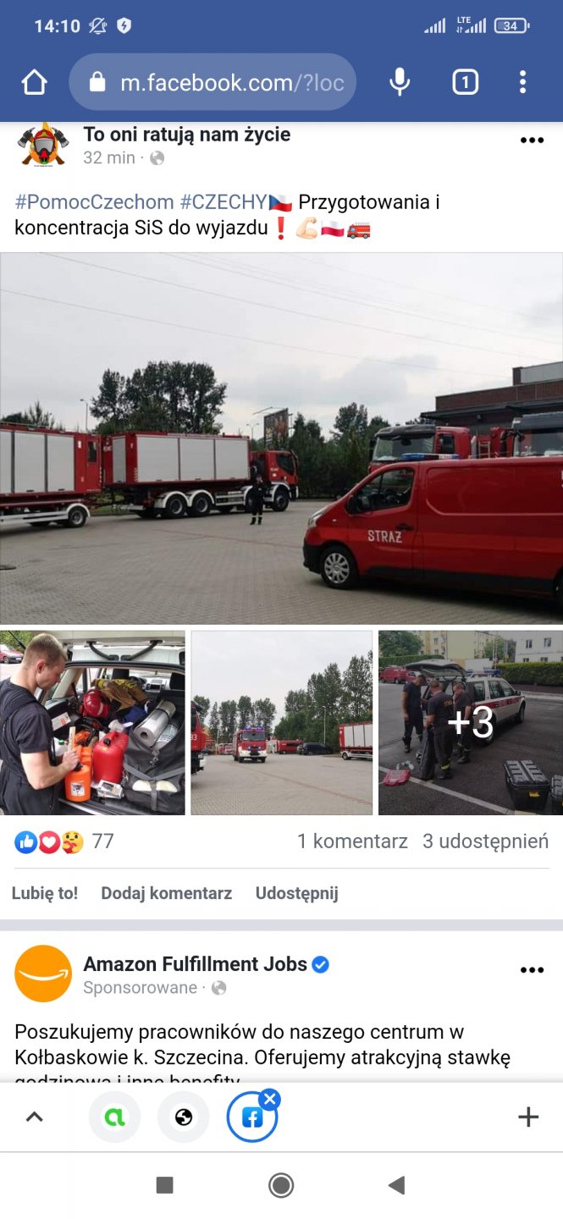This screenshot has height=1219, width=563.
Task: Tap the browser home icon
Action: pyautogui.click(x=34, y=82)
